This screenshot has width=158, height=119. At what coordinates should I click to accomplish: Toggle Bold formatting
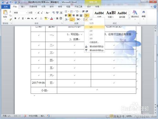[x=15, y=18]
